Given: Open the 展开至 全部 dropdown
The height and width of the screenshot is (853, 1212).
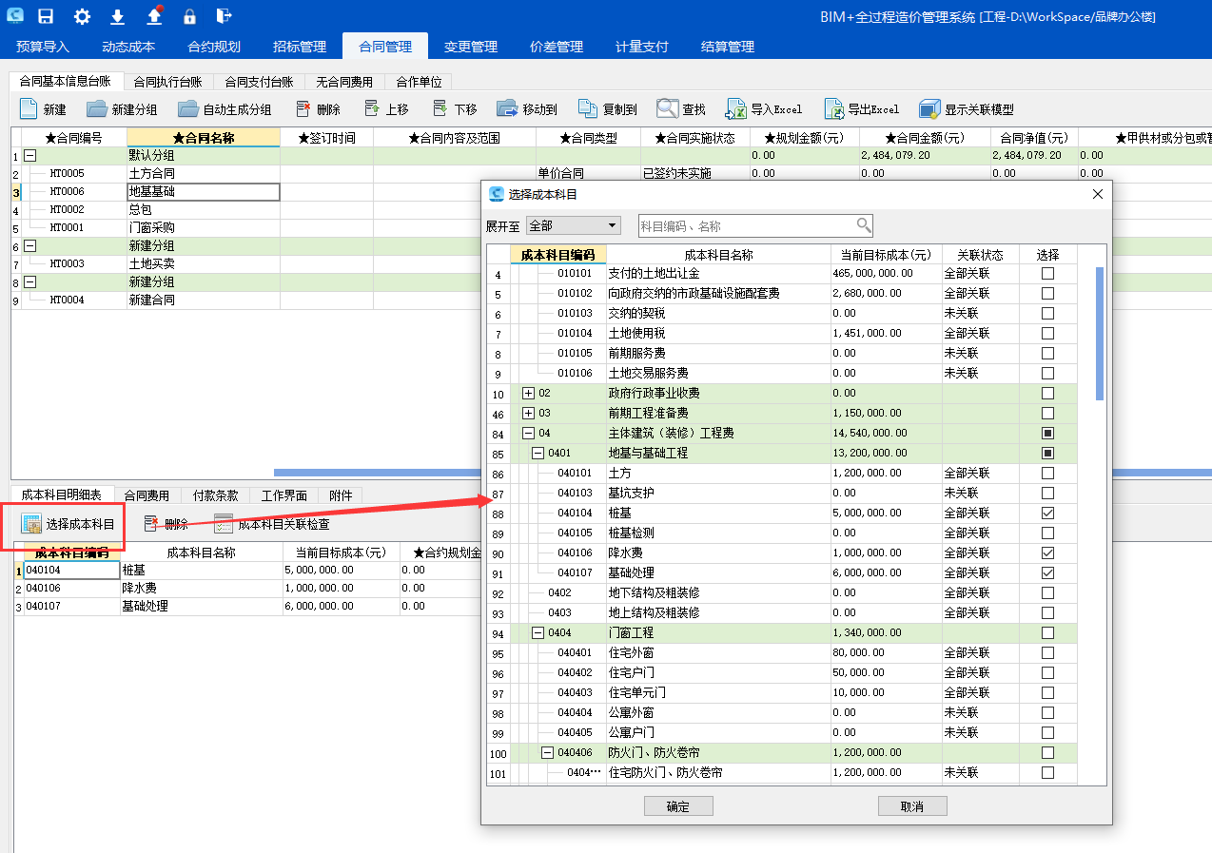Looking at the screenshot, I should click(573, 225).
